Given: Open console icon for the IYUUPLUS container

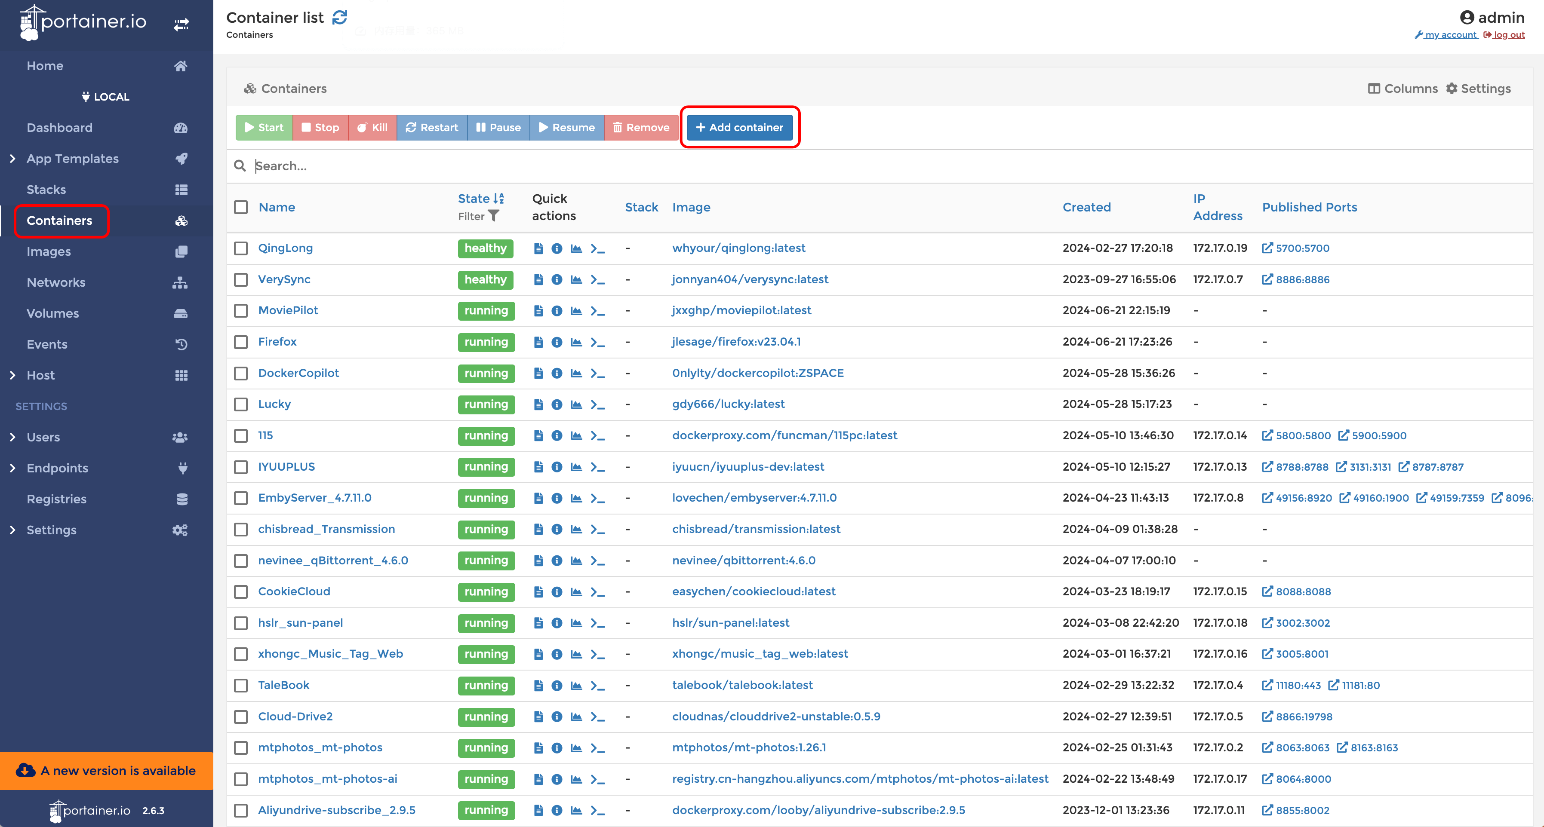Looking at the screenshot, I should click(597, 467).
